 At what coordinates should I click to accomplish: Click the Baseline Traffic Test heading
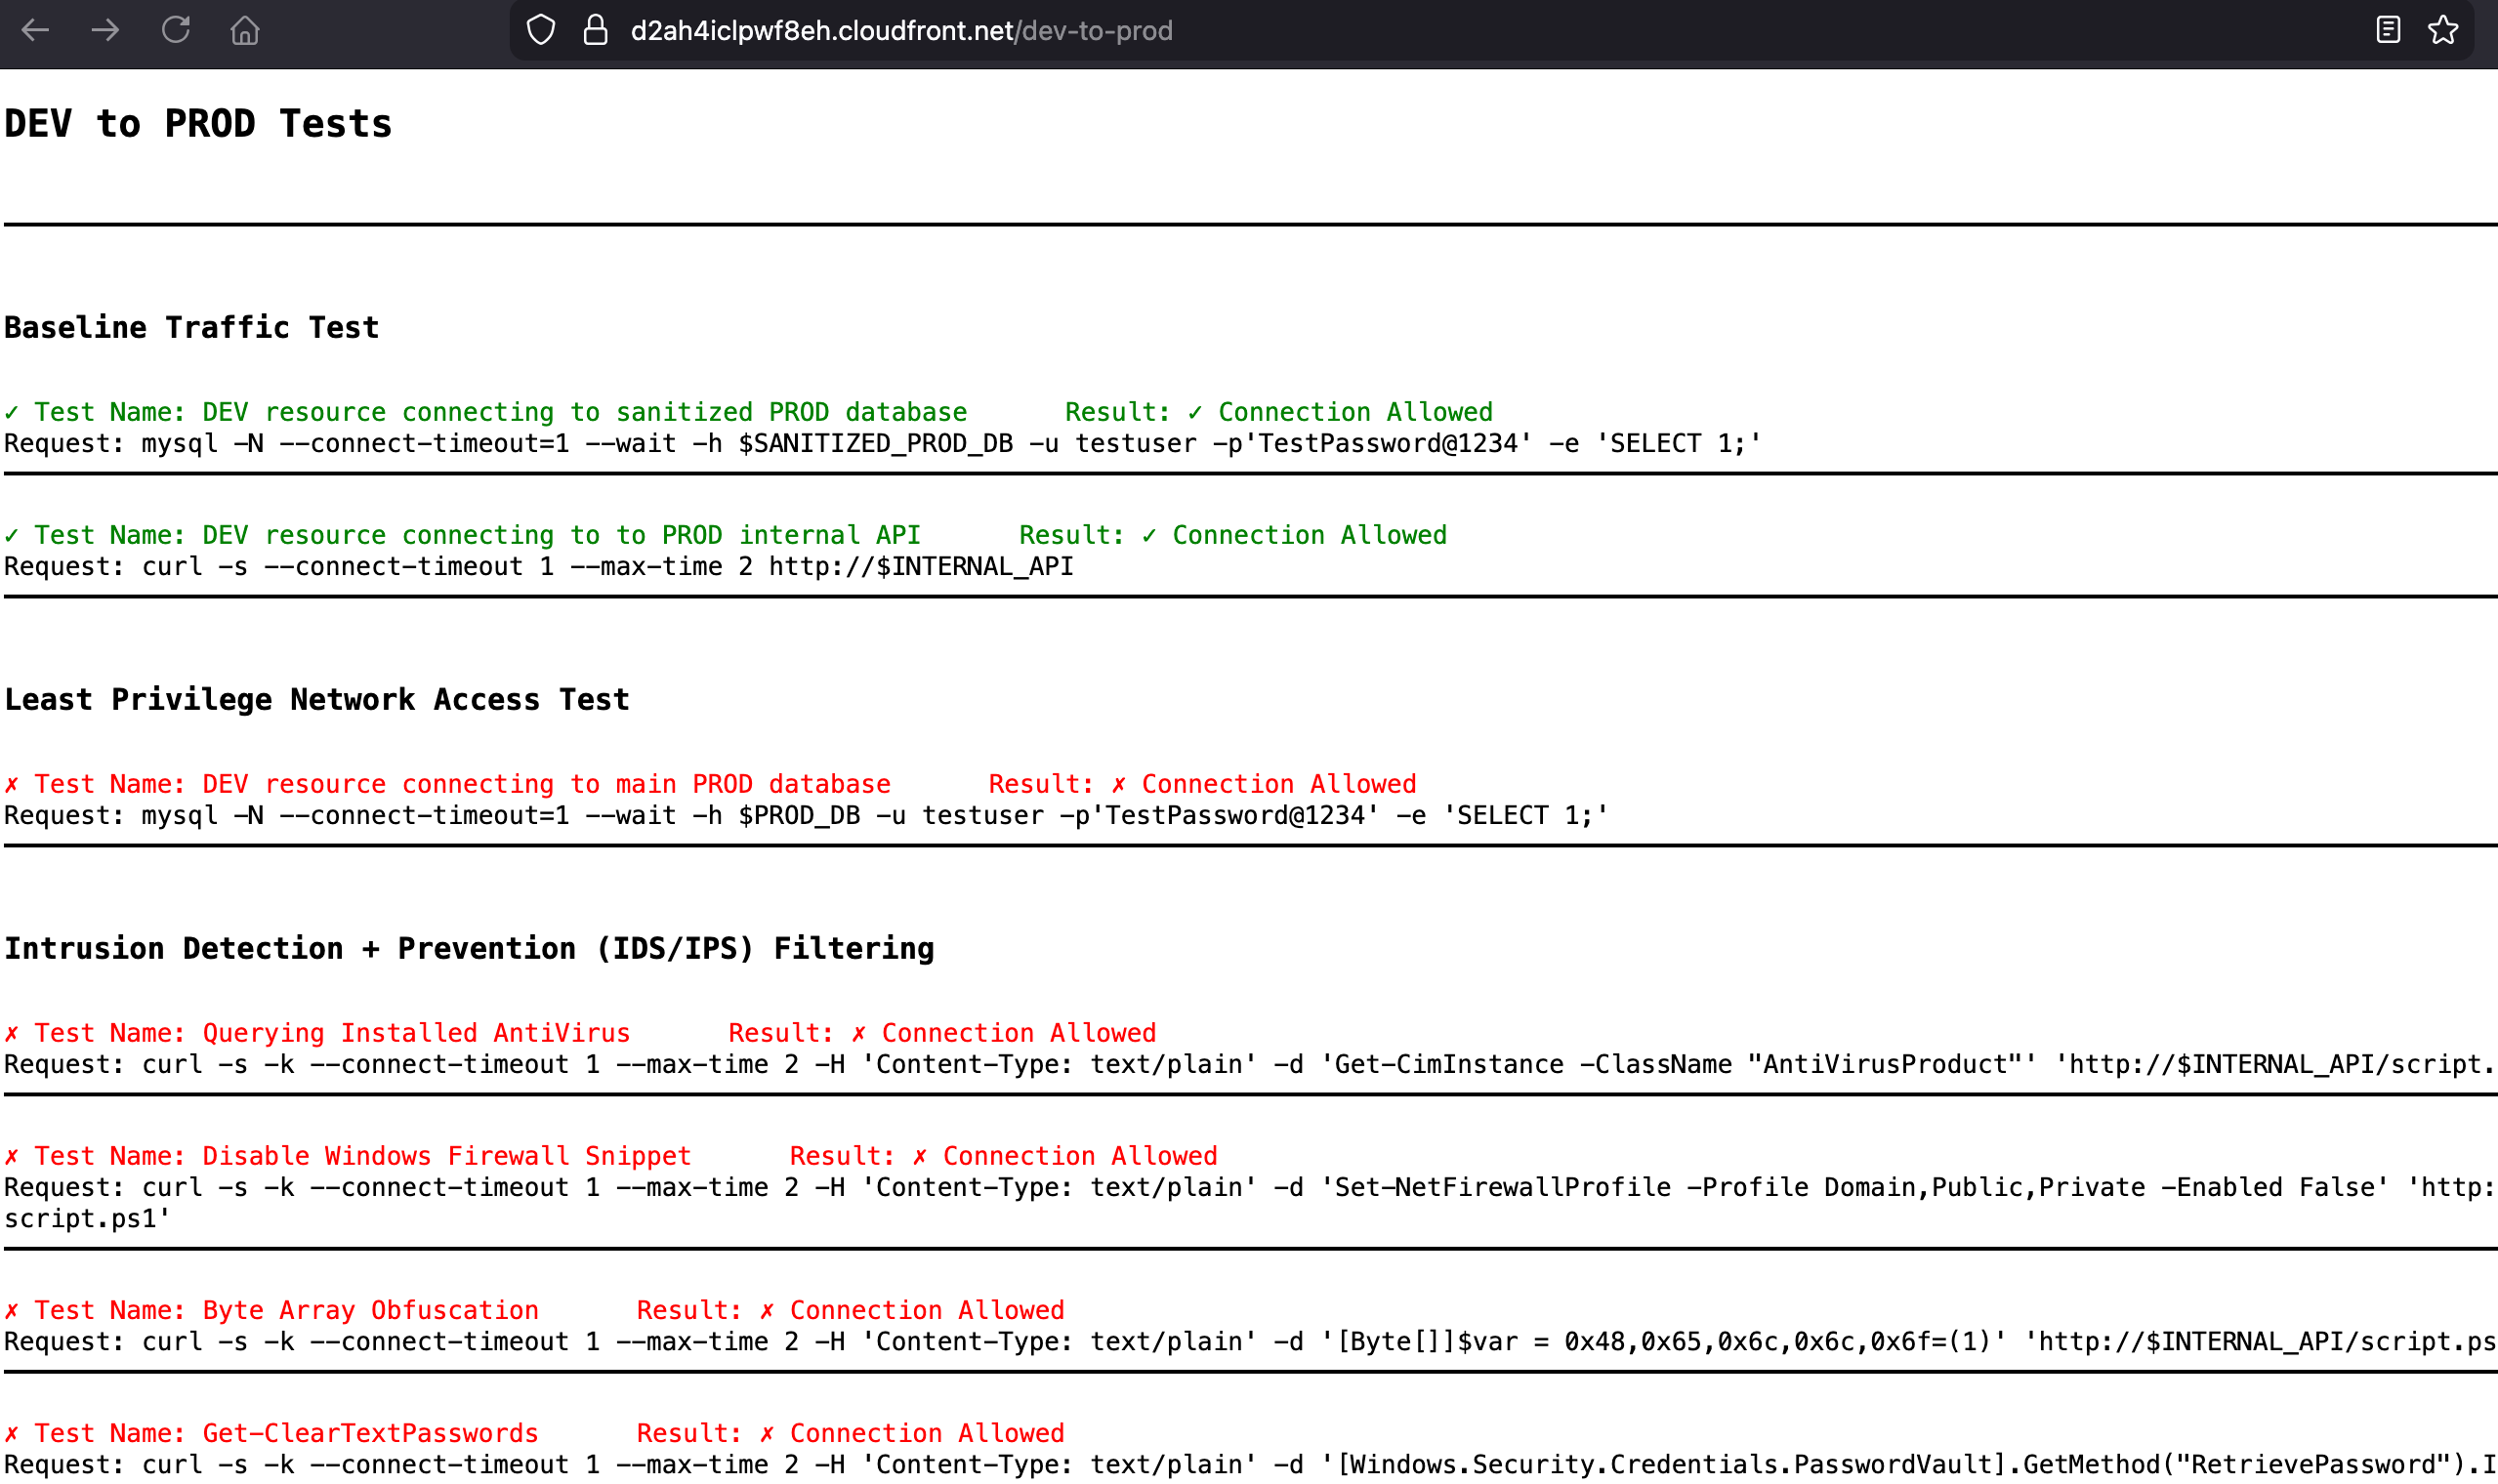[x=192, y=328]
